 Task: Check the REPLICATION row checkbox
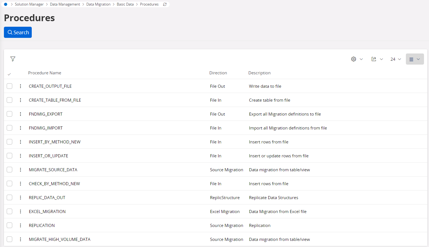(x=9, y=225)
